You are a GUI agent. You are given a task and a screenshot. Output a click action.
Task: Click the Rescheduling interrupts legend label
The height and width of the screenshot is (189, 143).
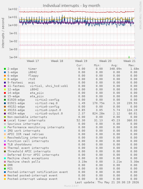27,138
